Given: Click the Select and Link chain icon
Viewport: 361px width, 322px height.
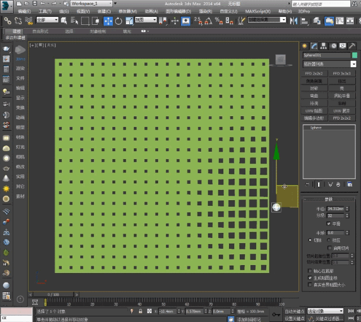Looking at the screenshot, I should coord(7,21).
